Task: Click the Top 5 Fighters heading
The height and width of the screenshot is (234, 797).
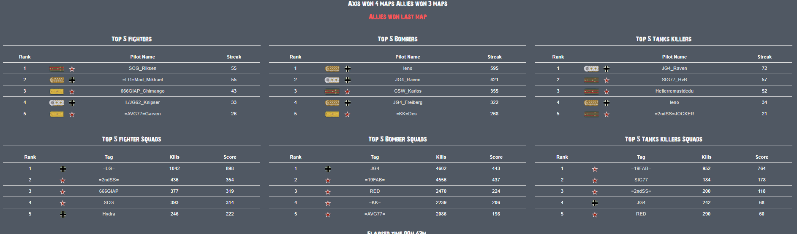Action: [131, 39]
